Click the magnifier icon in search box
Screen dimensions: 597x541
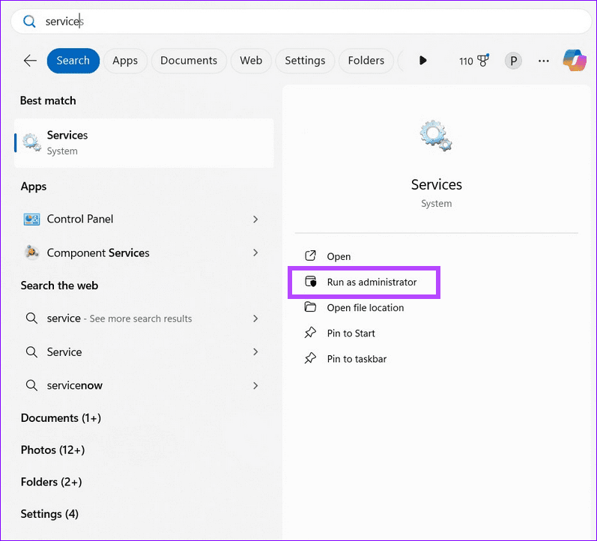coord(29,21)
